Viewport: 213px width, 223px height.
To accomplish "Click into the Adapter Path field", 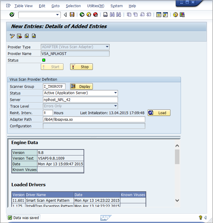I will tap(94, 120).
